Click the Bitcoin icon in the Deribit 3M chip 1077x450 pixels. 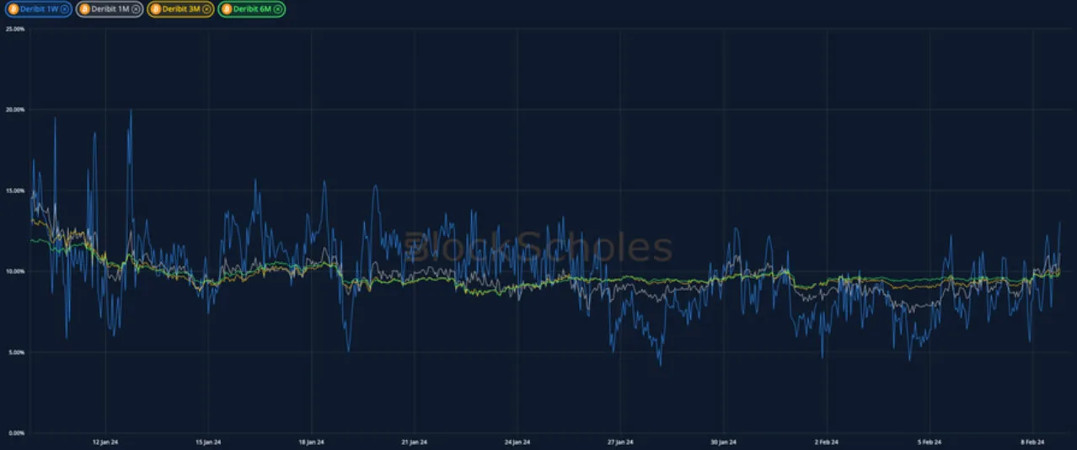pyautogui.click(x=156, y=9)
